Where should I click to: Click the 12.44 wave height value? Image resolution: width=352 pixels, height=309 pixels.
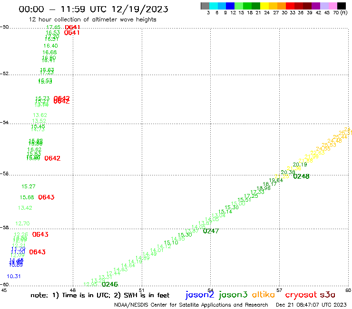pyautogui.click(x=113, y=273)
